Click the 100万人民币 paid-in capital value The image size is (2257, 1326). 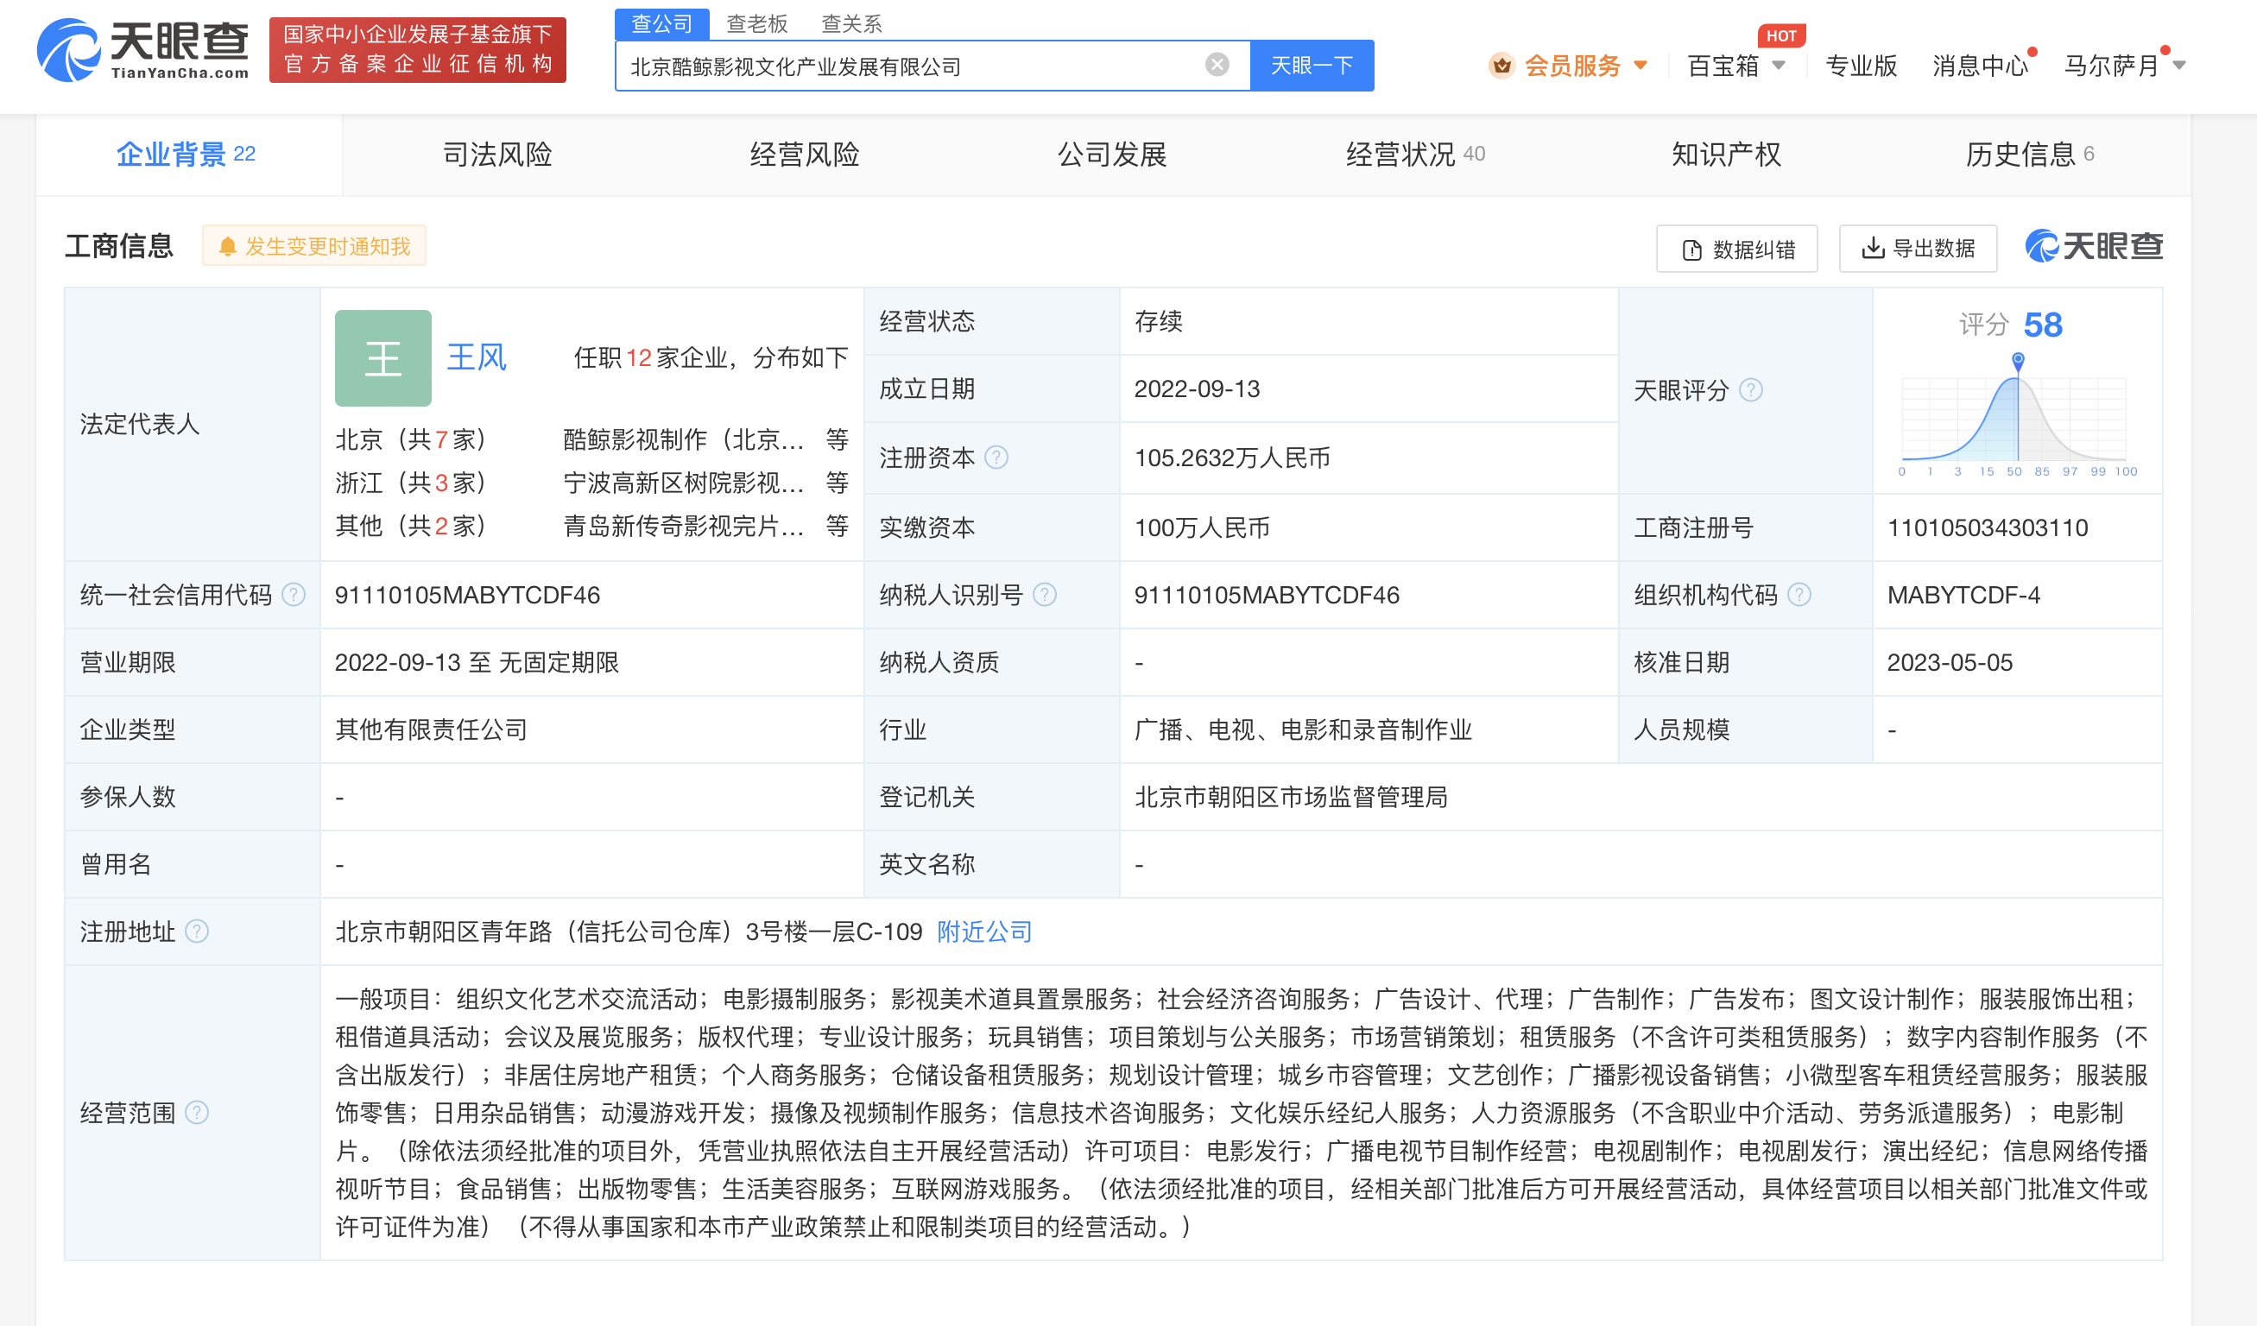[x=1202, y=527]
